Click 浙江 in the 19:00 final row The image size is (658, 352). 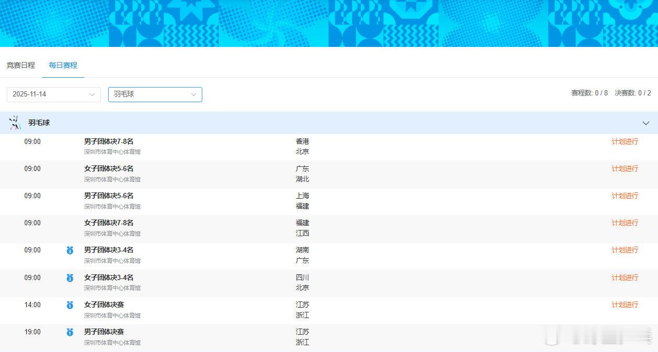pos(303,342)
